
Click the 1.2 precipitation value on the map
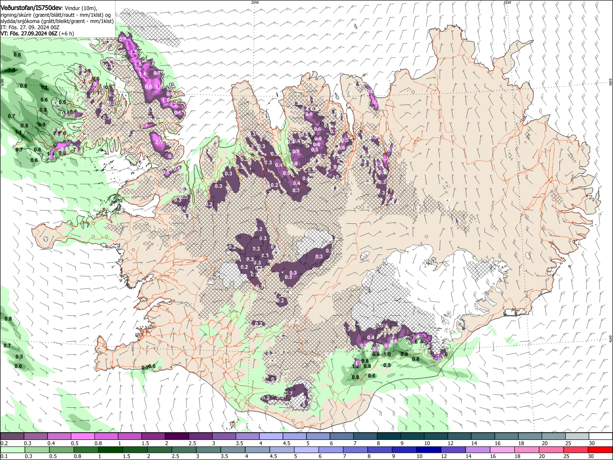355,366
